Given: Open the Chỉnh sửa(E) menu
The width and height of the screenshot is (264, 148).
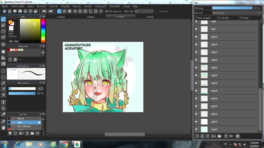Looking at the screenshot, I should (18, 6).
